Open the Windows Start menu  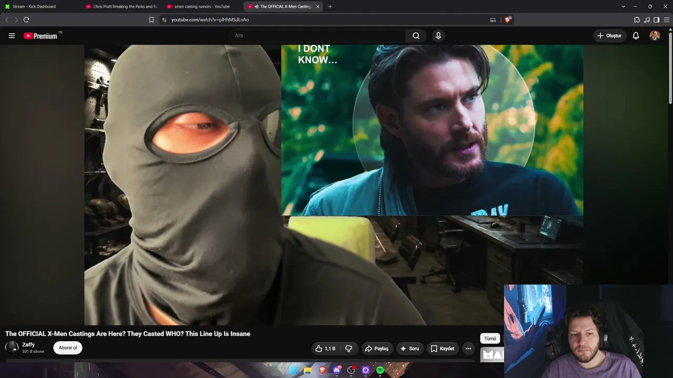point(293,371)
